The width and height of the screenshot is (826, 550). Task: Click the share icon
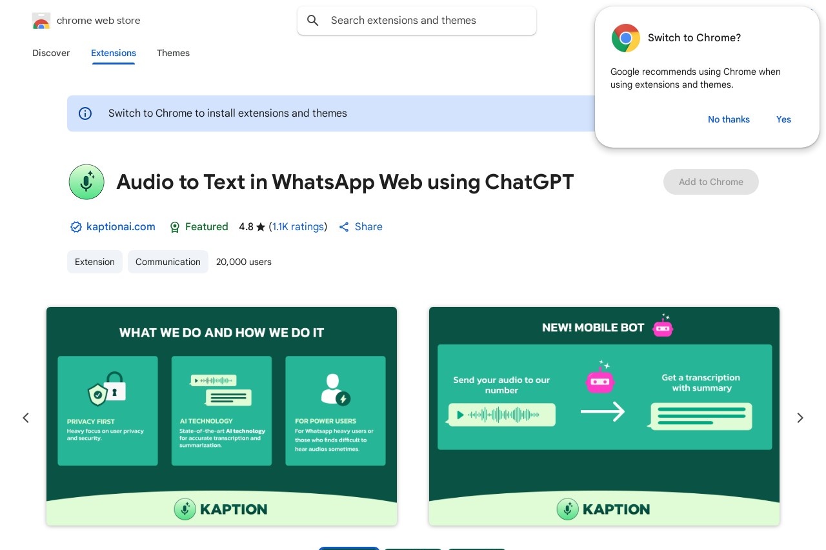pyautogui.click(x=344, y=227)
